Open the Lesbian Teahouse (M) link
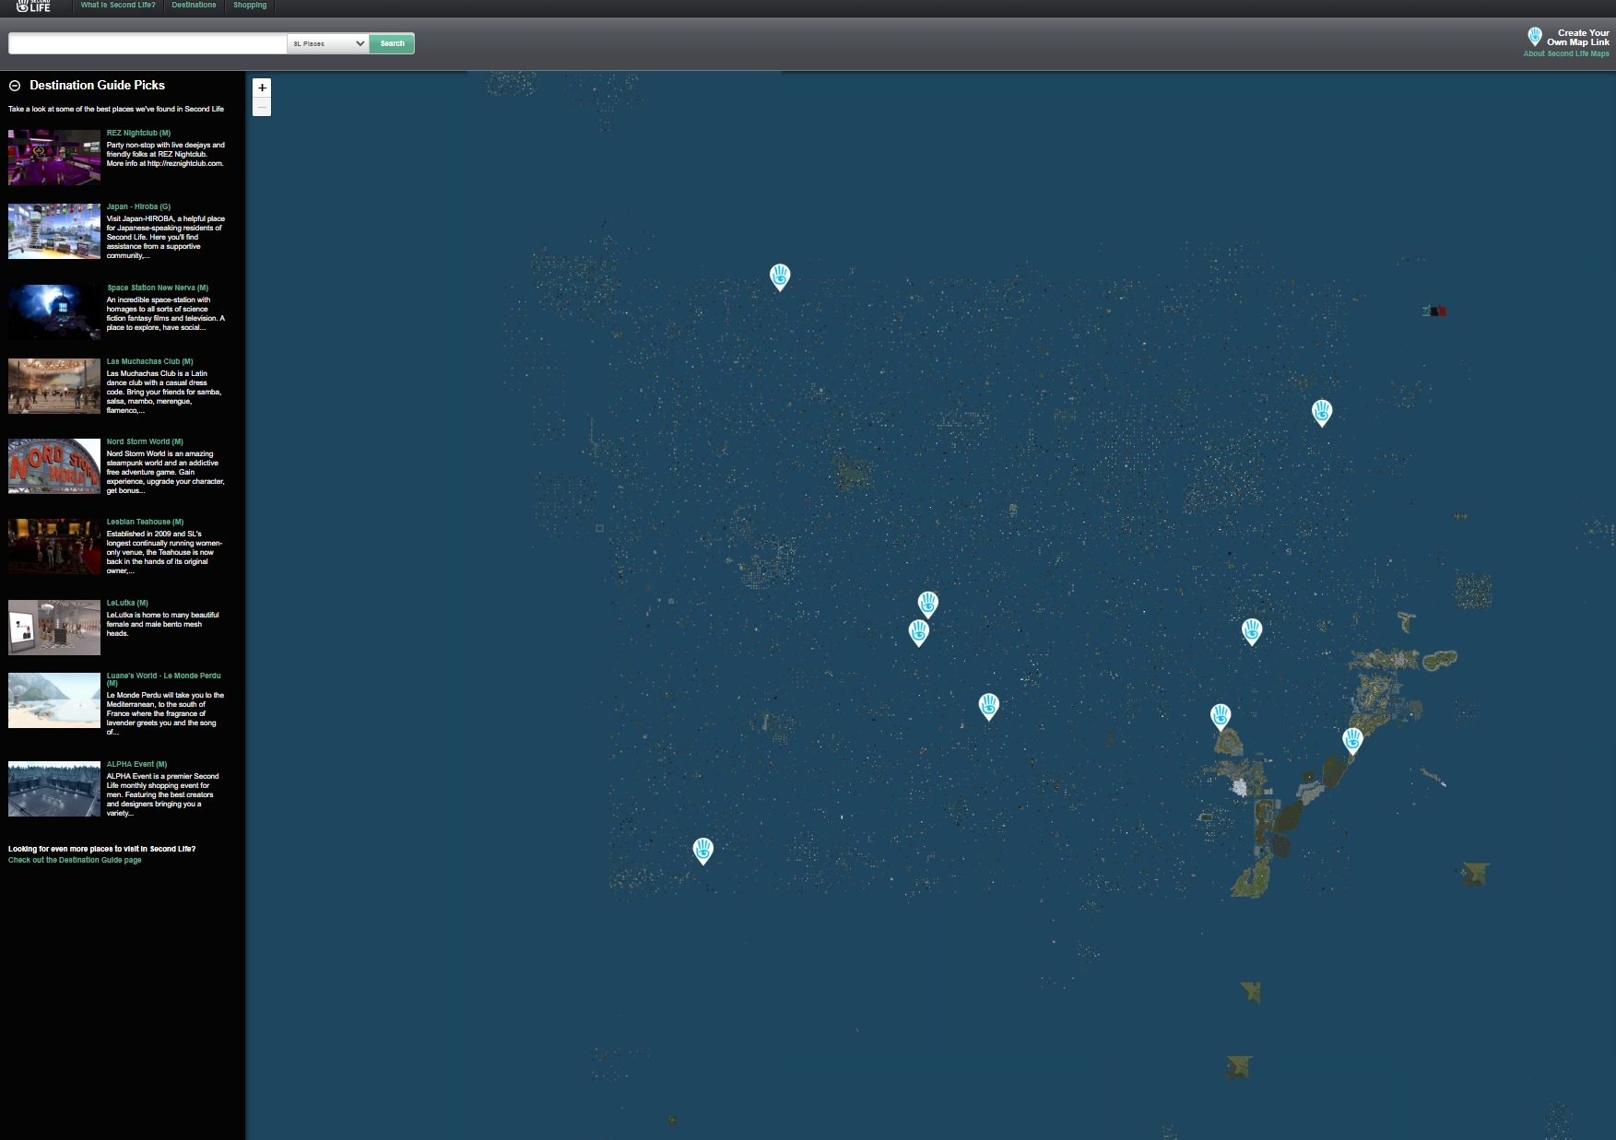Image resolution: width=1616 pixels, height=1140 pixels. (145, 522)
